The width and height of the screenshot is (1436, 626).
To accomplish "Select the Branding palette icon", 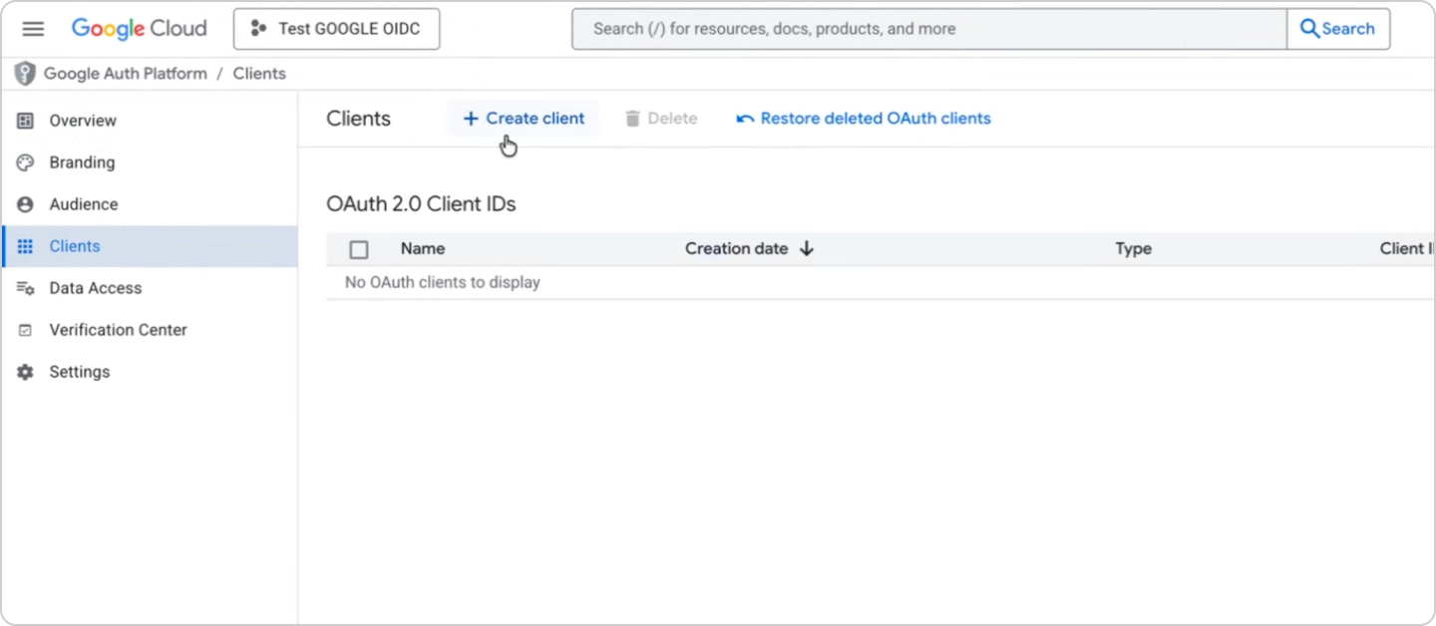I will coord(25,162).
